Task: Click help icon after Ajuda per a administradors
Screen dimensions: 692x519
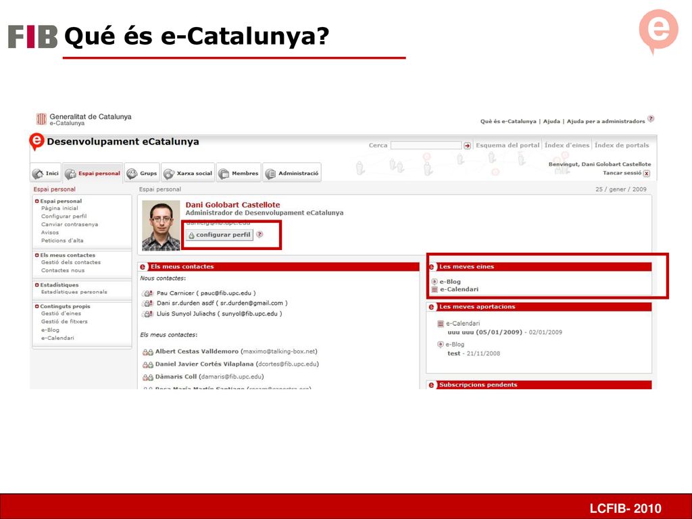Action: point(651,119)
